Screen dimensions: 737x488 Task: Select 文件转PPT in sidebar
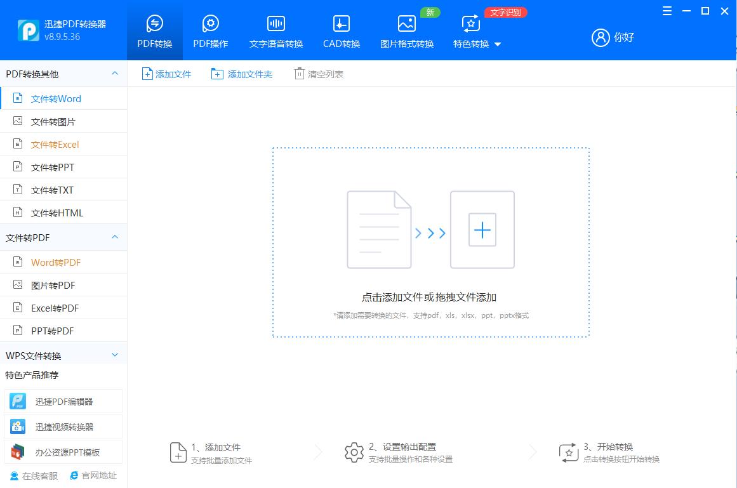(63, 167)
